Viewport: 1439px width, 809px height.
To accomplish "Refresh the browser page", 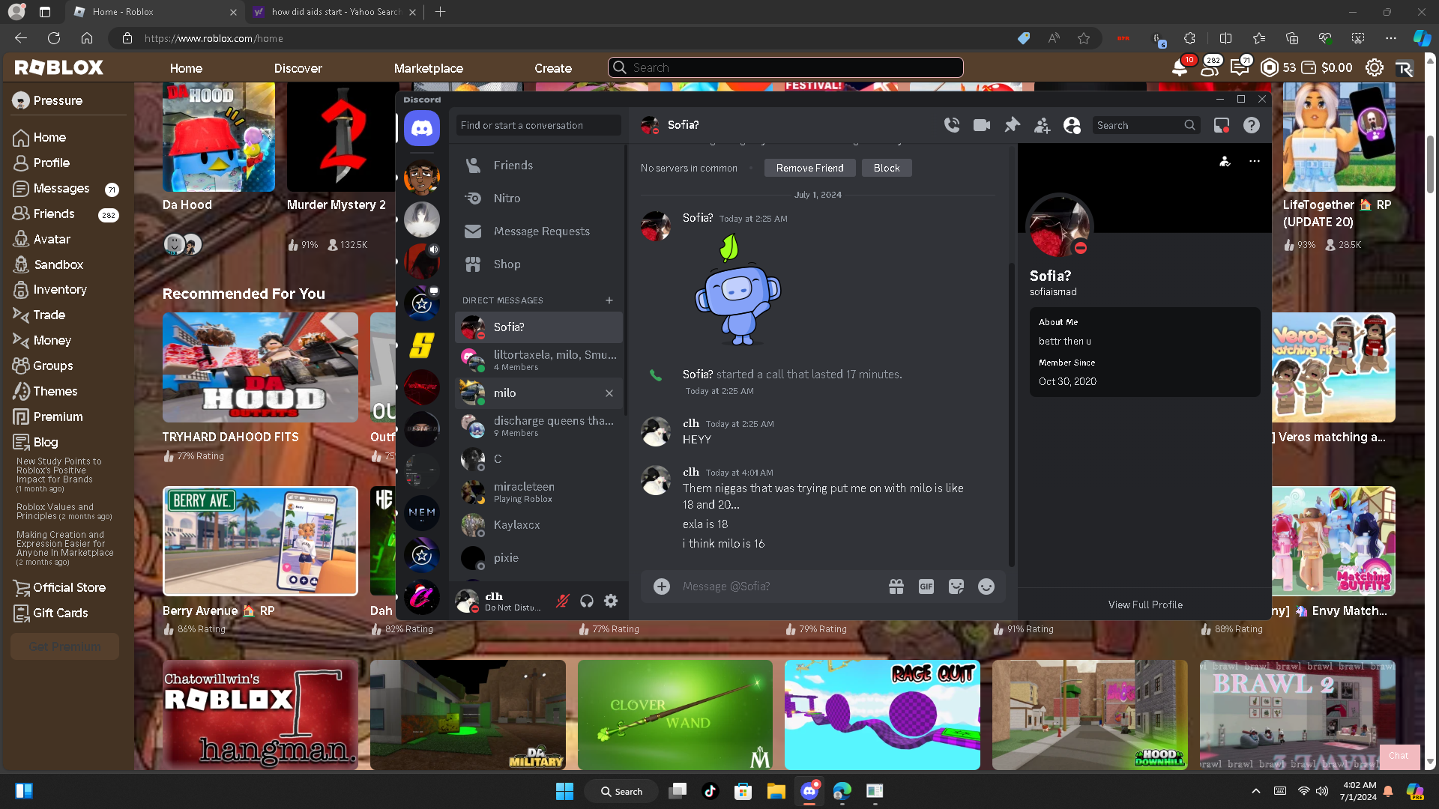I will click(54, 38).
